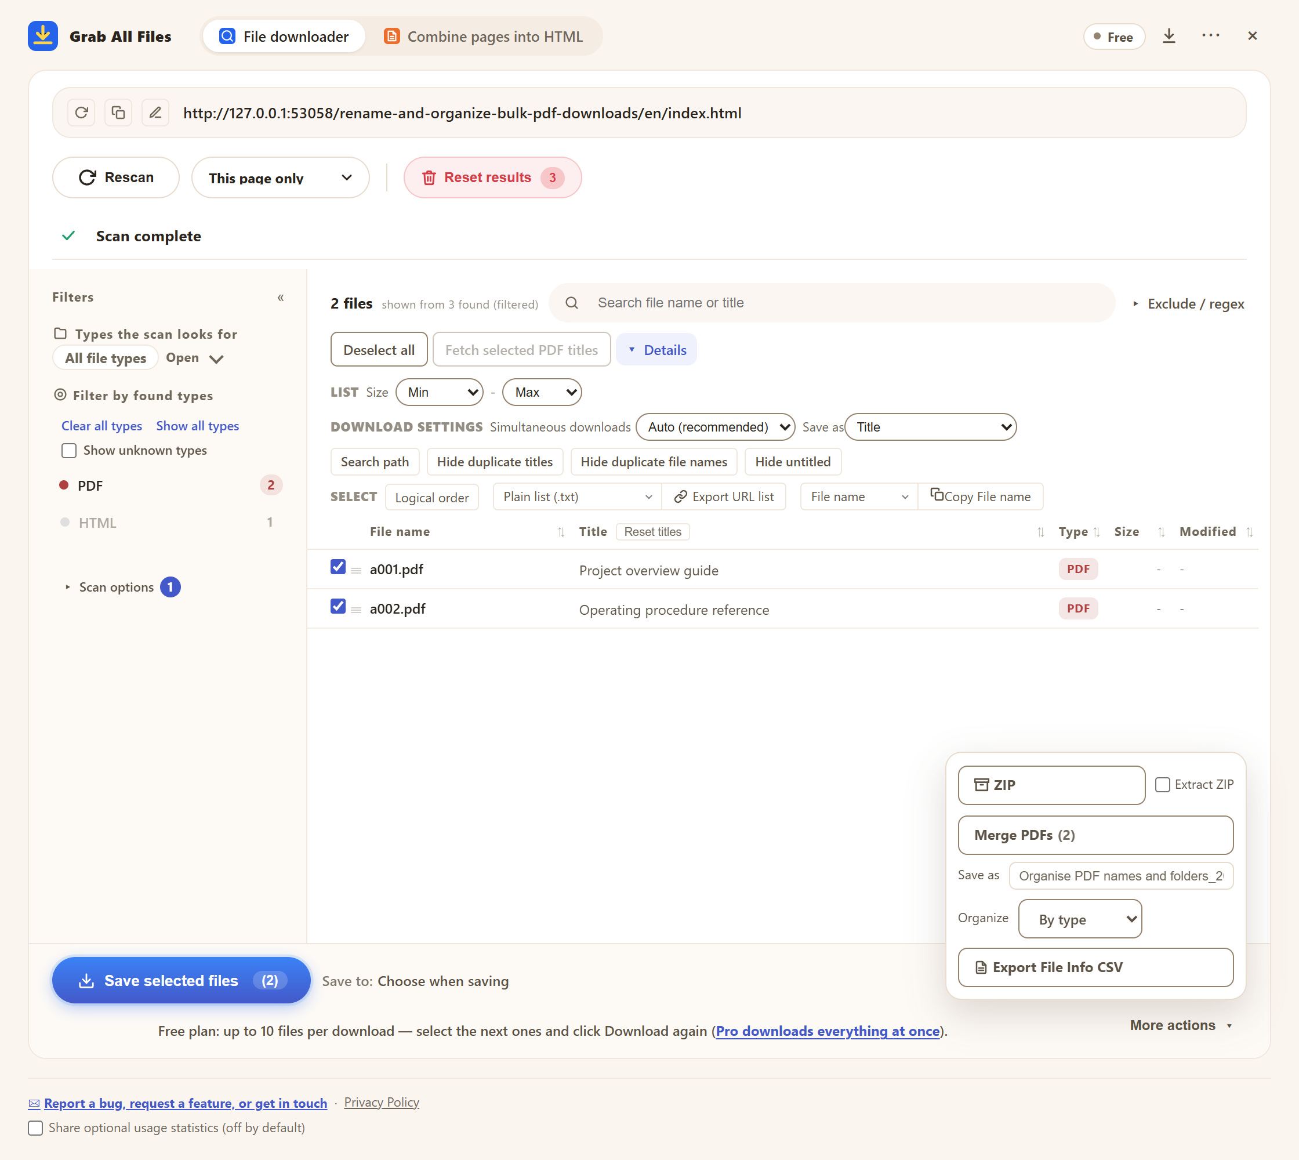Click the edit URL pencil icon

coord(155,113)
